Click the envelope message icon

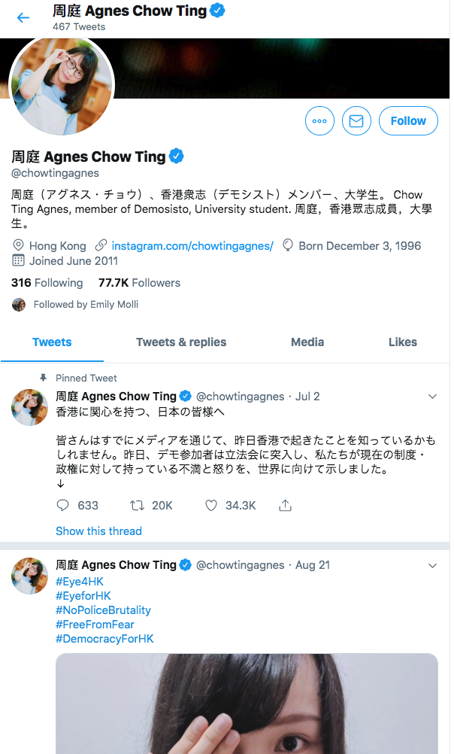(x=356, y=120)
